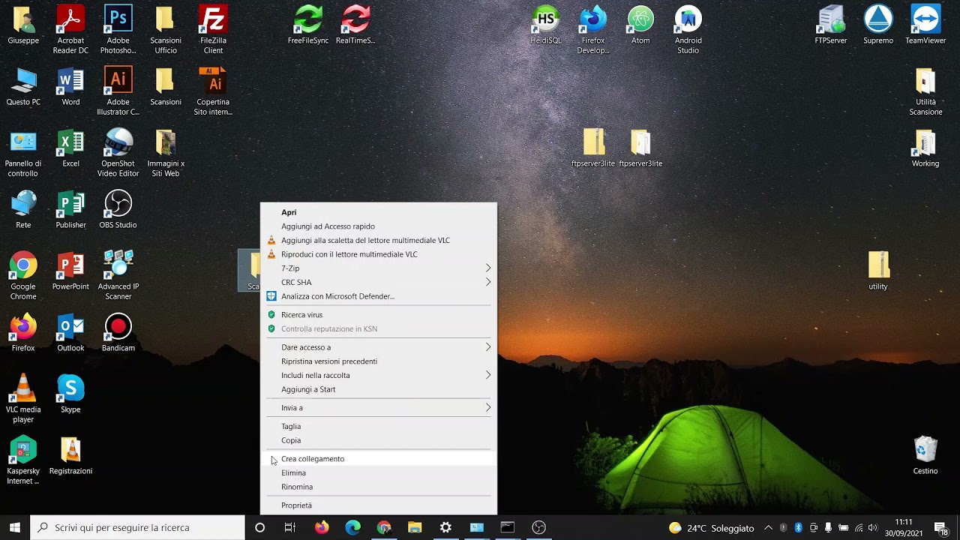The image size is (960, 540).
Task: Select the Utilità Scansione desktop folder
Action: click(925, 91)
